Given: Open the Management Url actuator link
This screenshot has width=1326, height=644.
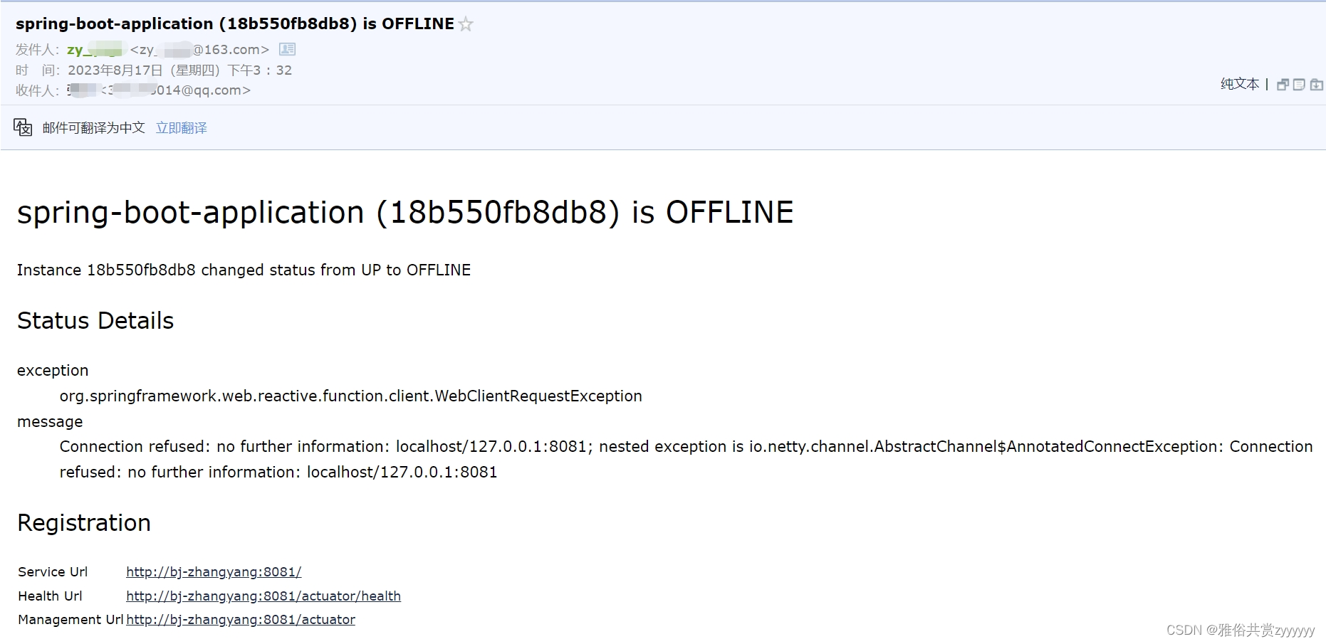Looking at the screenshot, I should (241, 620).
